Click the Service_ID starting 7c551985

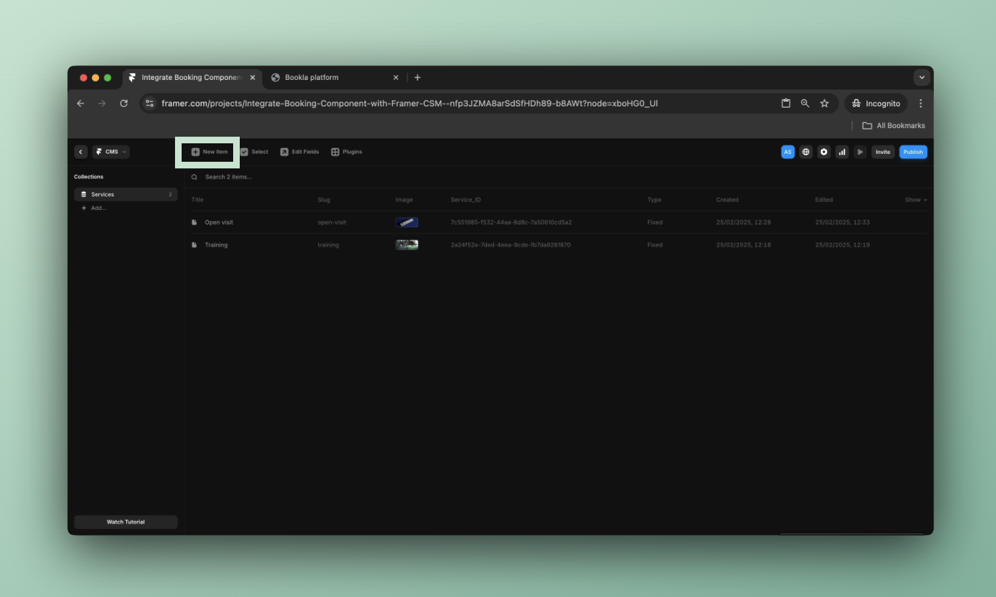pyautogui.click(x=511, y=223)
